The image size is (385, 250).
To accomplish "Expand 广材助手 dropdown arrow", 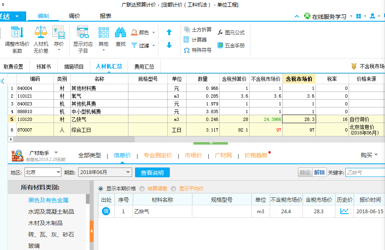I will tap(56, 153).
